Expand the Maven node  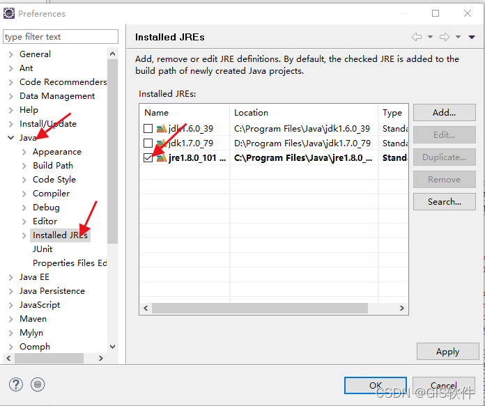(11, 319)
